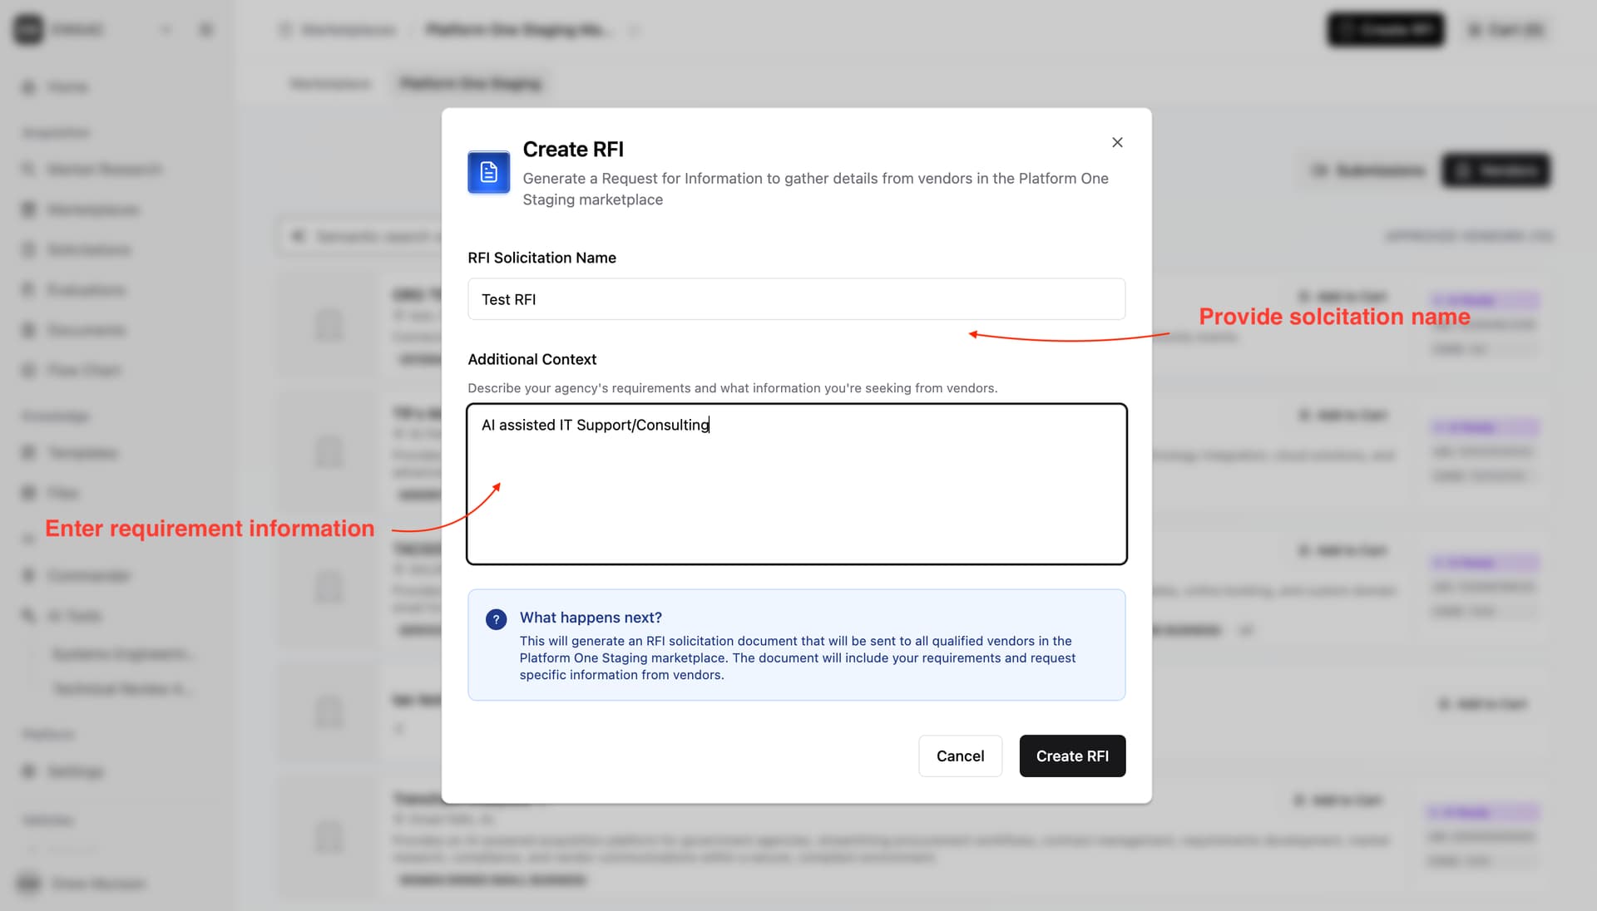Expand the organization switcher chevron in sidebar header
Image resolution: width=1597 pixels, height=911 pixels.
pyautogui.click(x=166, y=30)
